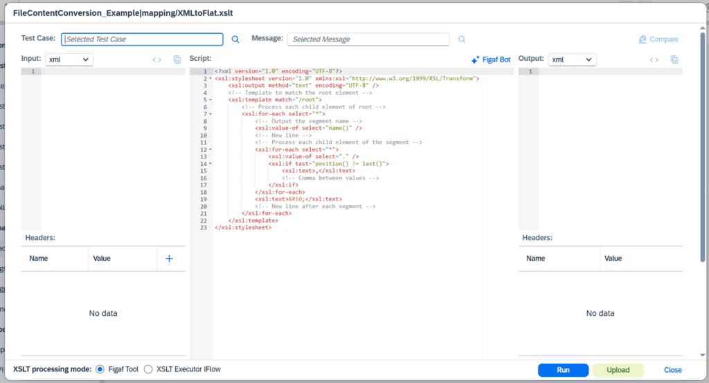Image resolution: width=709 pixels, height=383 pixels.
Task: Click Figaf Bot label
Action: 496,59
